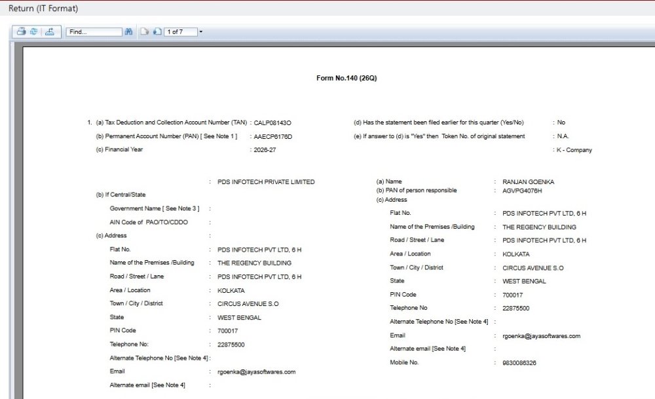655x399 pixels.
Task: Go to the next page icon
Action: (157, 31)
